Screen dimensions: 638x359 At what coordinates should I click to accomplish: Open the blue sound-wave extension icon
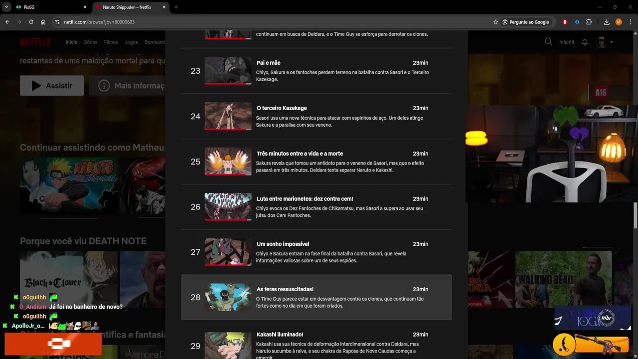[x=577, y=22]
